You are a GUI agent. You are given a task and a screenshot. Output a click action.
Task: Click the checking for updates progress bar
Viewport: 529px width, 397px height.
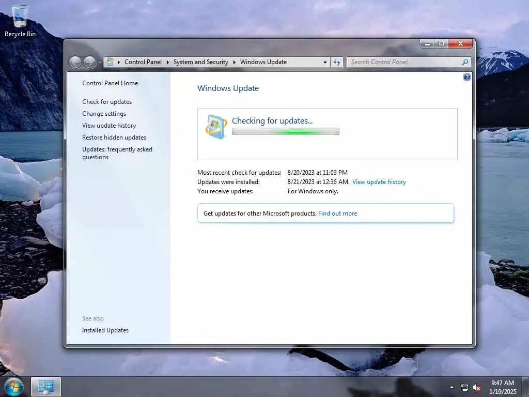coord(285,132)
